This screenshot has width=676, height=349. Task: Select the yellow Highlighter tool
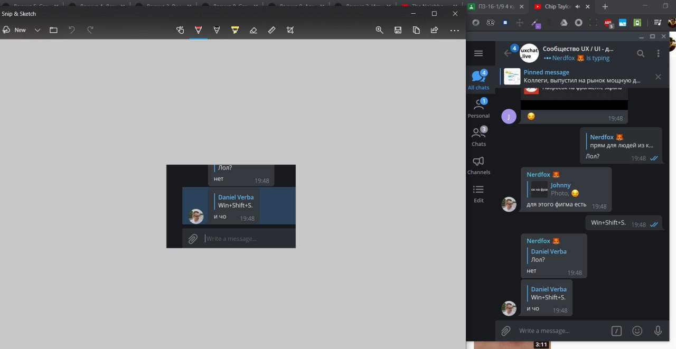[235, 30]
